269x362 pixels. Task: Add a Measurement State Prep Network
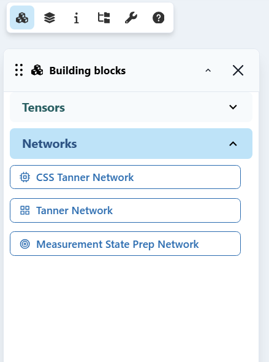tap(125, 244)
